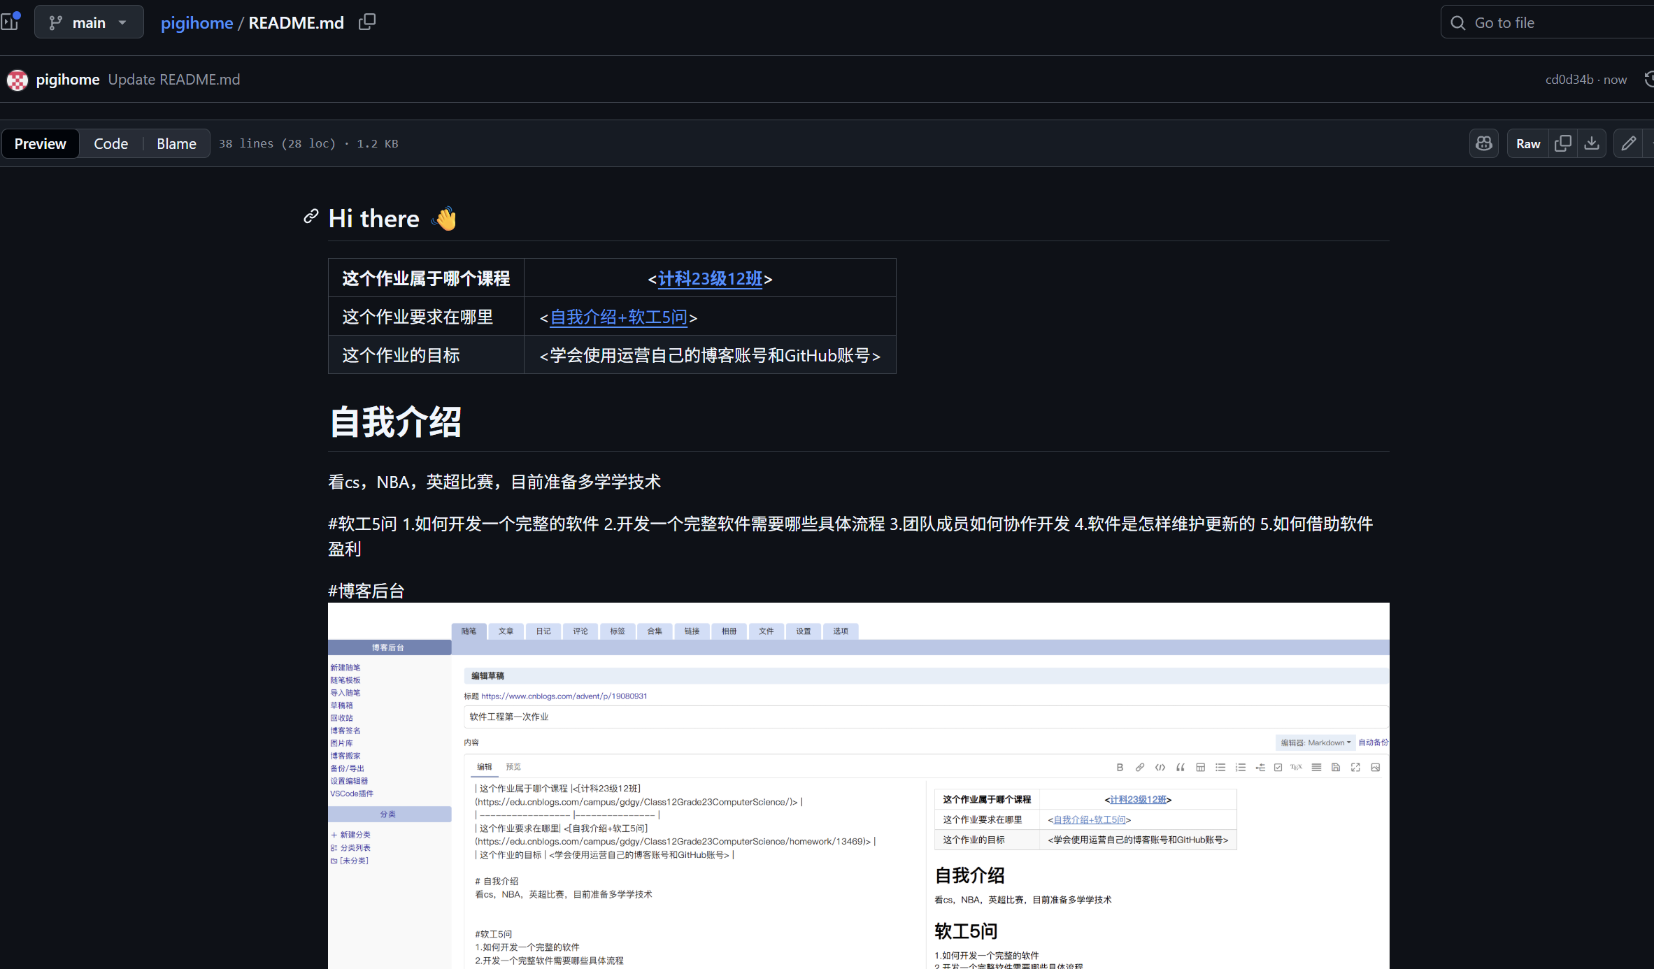Open the main branch dropdown
The height and width of the screenshot is (969, 1654).
pyautogui.click(x=89, y=22)
